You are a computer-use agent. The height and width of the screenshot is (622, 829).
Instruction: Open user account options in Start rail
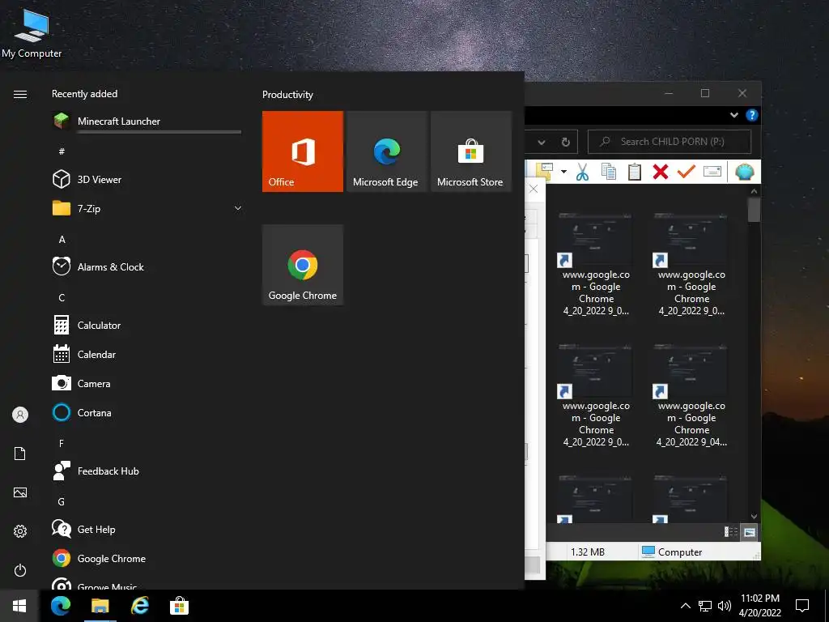click(20, 415)
